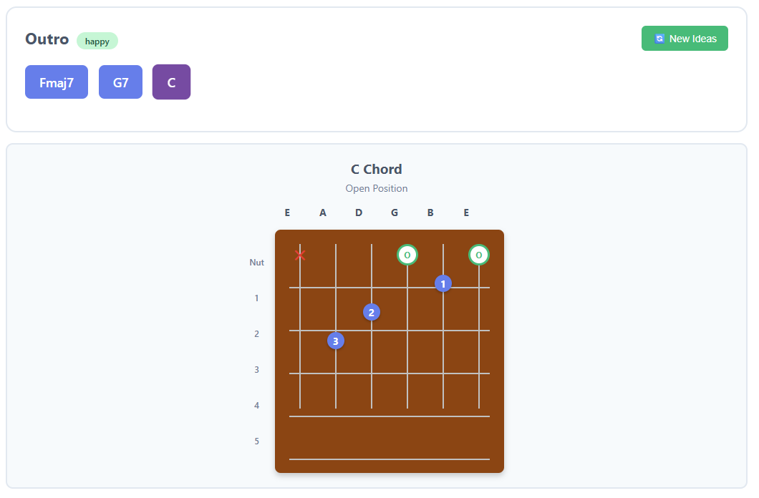Select finger marker 3 on the A string
The height and width of the screenshot is (498, 759).
(336, 341)
